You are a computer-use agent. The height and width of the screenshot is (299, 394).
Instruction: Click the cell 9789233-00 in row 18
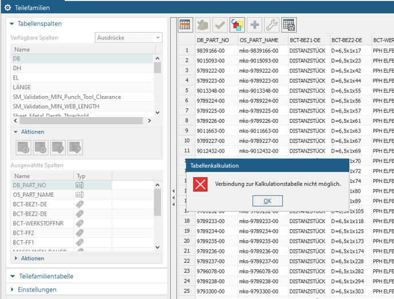click(x=216, y=221)
